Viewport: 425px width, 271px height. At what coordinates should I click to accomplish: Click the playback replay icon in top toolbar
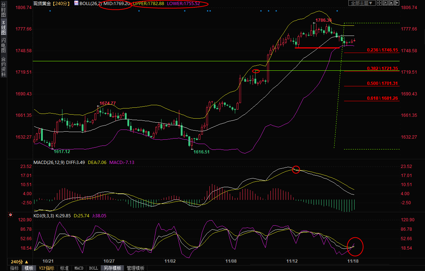click(x=390, y=3)
